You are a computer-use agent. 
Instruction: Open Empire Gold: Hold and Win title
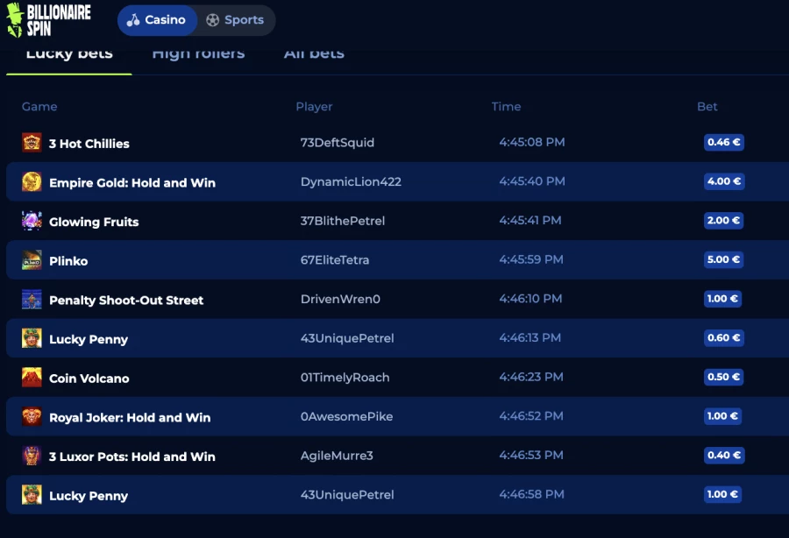132,183
